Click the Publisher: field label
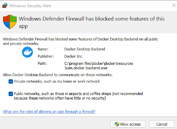 46,56
